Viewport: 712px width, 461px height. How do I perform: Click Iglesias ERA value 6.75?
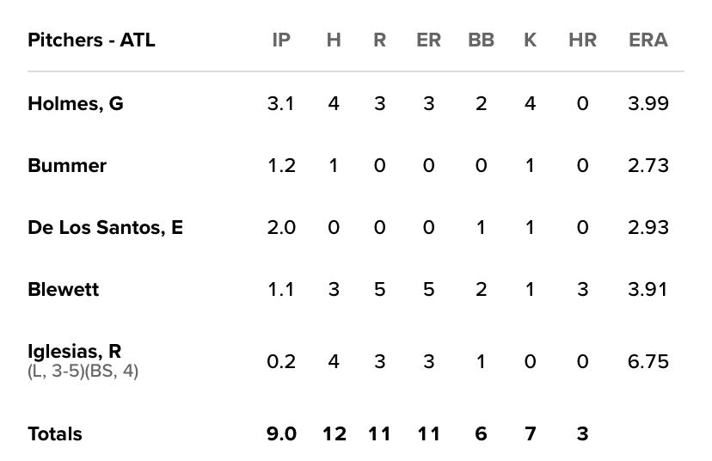coord(648,361)
